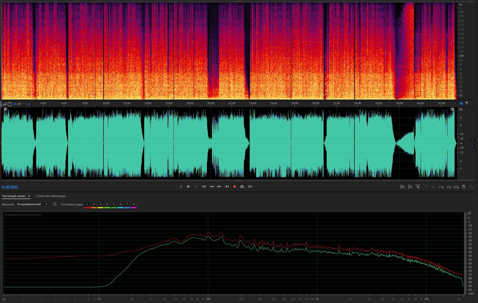Click the 100 label on frequency analysis axis
The image size is (478, 303).
(208, 299)
